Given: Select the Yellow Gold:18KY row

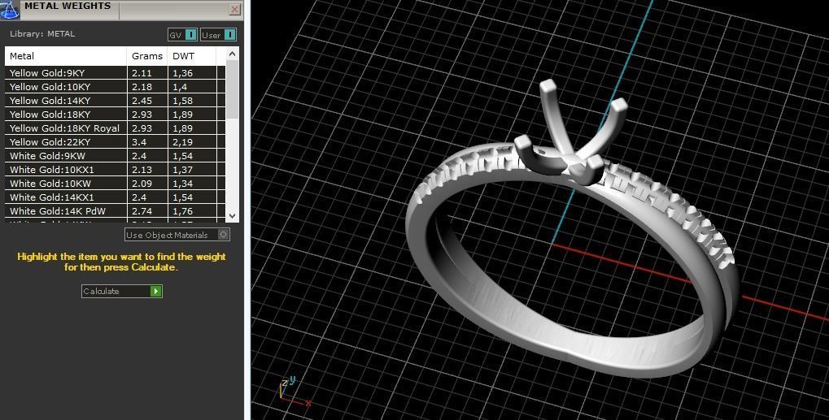Looking at the screenshot, I should tap(116, 114).
